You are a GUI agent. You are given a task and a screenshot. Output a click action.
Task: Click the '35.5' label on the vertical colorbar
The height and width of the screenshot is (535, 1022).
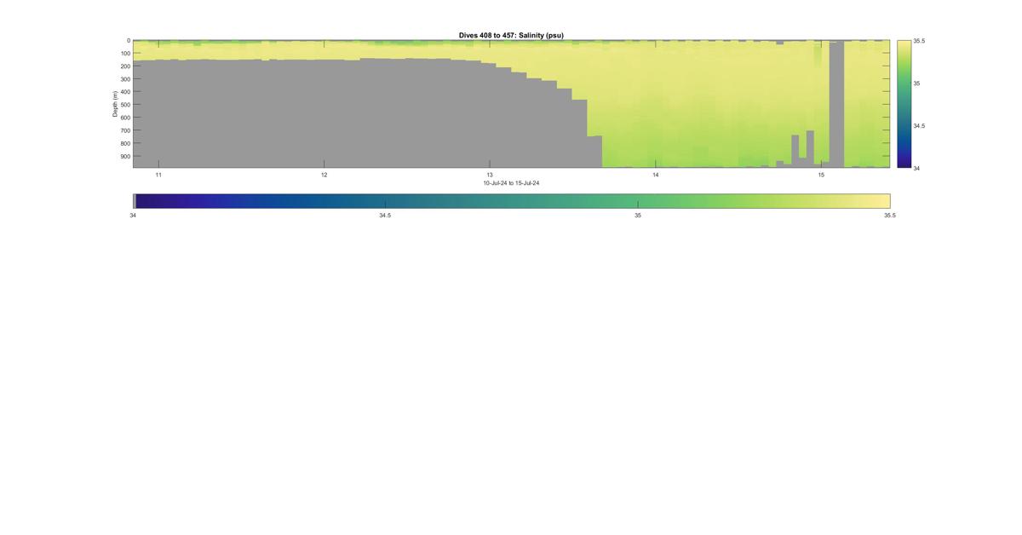coord(919,41)
